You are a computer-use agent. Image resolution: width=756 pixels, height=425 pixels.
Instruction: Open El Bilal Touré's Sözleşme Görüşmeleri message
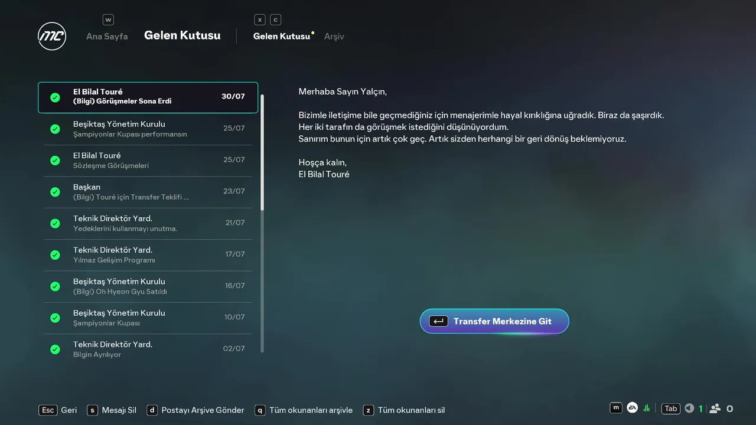148,161
